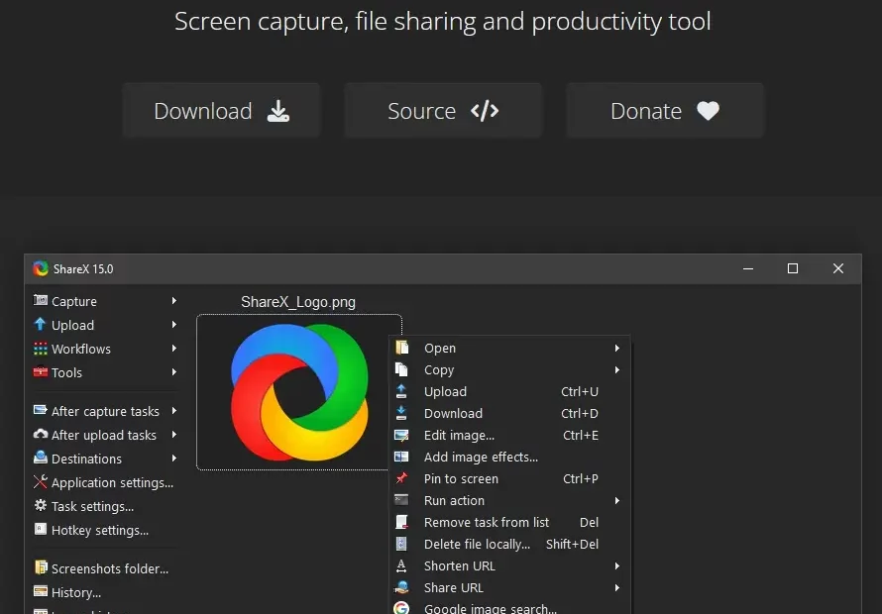Expand the Open submenu arrow in context menu

point(617,348)
